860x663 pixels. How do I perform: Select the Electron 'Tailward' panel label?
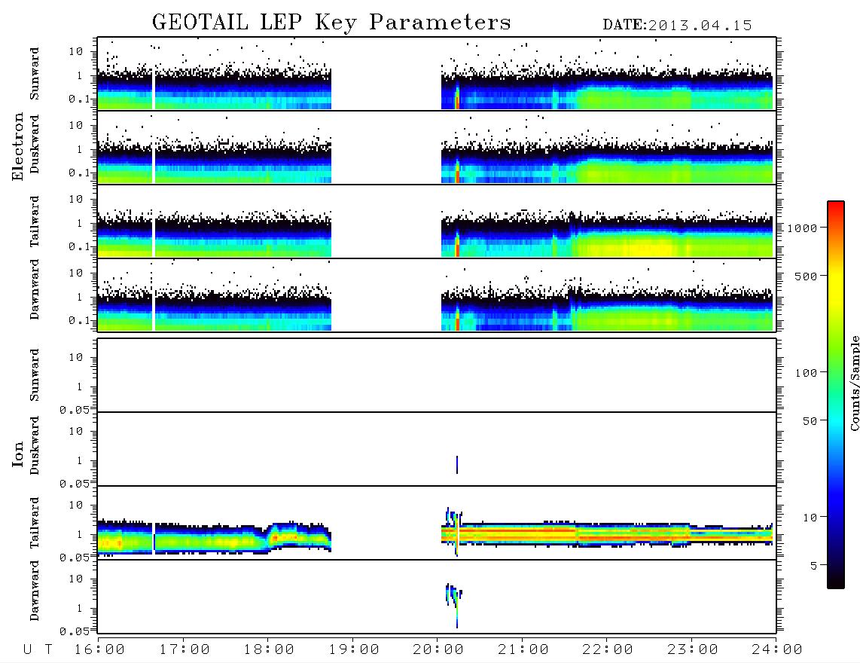coord(35,222)
